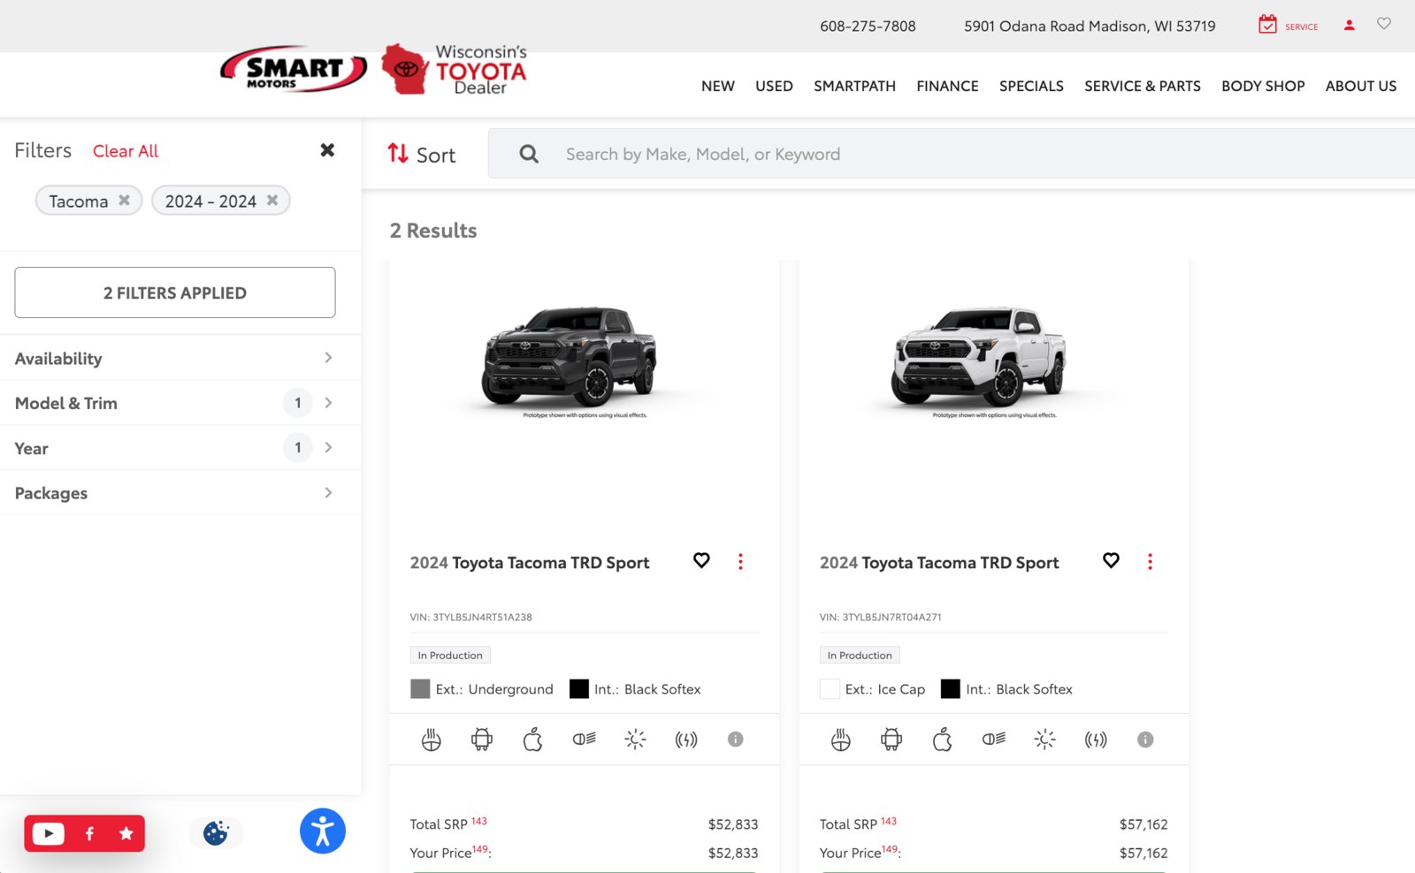Open the SMARTPATH menu
Screen dimensions: 1415x873
(x=854, y=86)
